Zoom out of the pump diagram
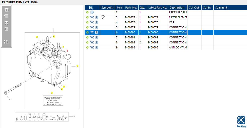Screen dimensions: 247x128 click(6, 16)
